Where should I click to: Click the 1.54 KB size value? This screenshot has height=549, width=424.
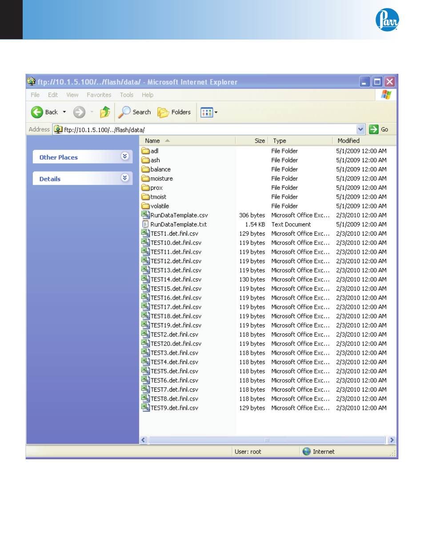tap(255, 224)
